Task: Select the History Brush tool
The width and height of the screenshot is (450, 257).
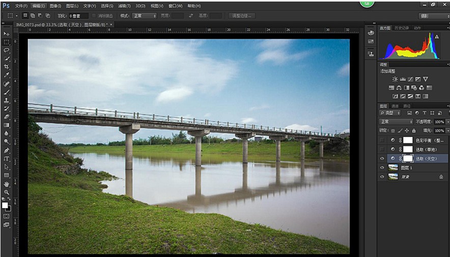Action: pos(6,109)
